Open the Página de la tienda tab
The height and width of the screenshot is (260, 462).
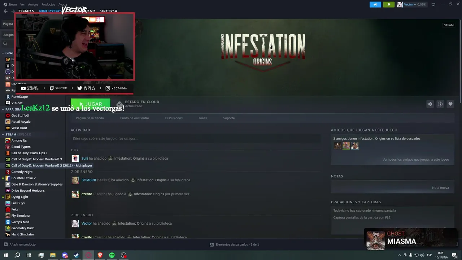pyautogui.click(x=90, y=118)
